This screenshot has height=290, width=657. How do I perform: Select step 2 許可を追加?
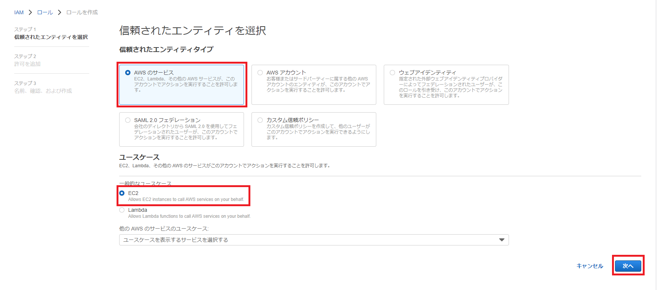pos(27,64)
